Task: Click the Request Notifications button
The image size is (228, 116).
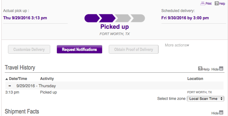Action: pyautogui.click(x=79, y=49)
